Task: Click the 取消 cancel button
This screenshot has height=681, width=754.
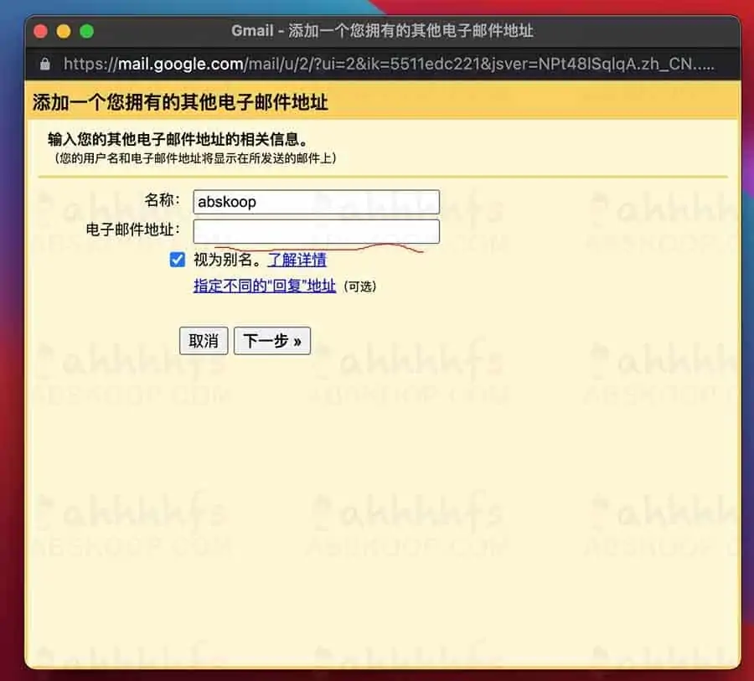Action: tap(204, 340)
